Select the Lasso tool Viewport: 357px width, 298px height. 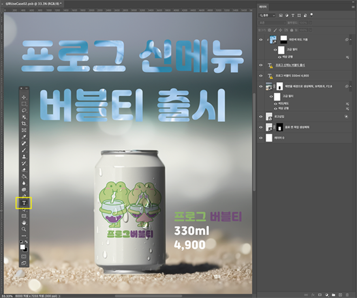click(24, 110)
